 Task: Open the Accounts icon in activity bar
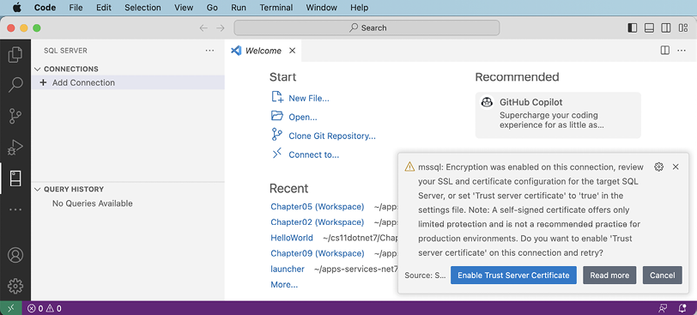pyautogui.click(x=15, y=255)
